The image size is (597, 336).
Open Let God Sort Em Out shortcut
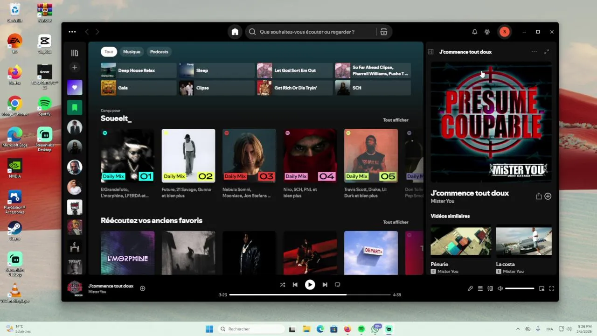295,70
